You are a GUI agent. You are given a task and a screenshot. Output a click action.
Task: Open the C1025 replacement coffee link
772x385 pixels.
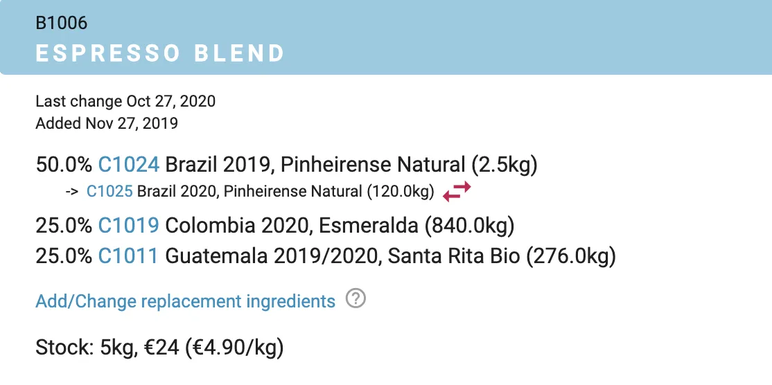point(109,191)
